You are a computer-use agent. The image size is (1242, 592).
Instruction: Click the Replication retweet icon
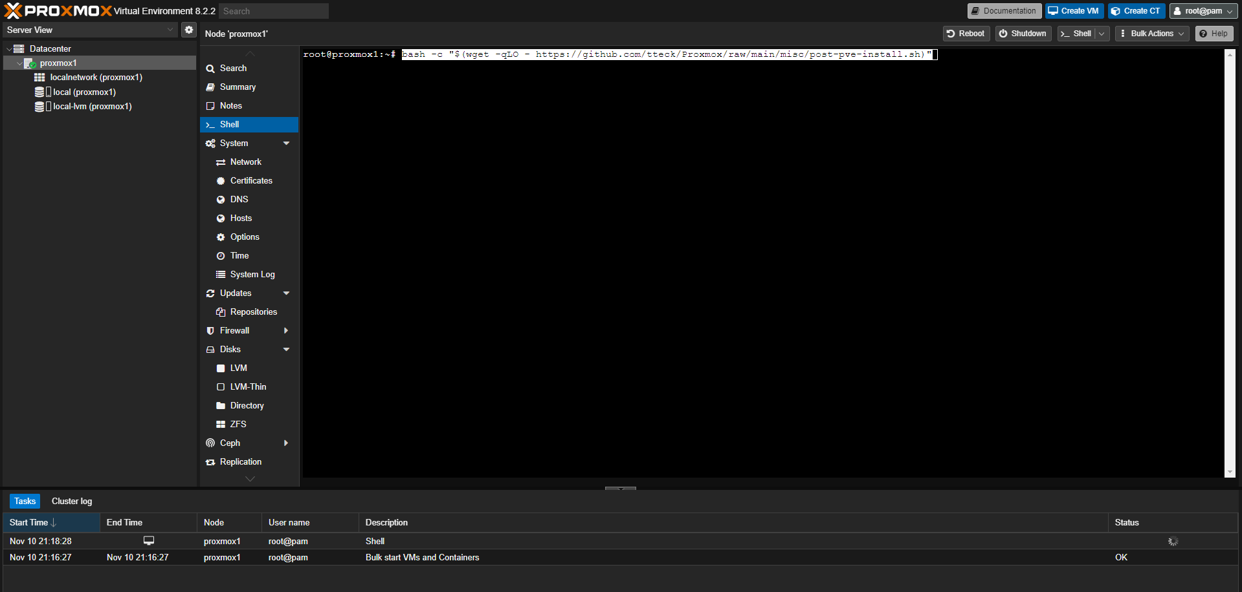(210, 462)
